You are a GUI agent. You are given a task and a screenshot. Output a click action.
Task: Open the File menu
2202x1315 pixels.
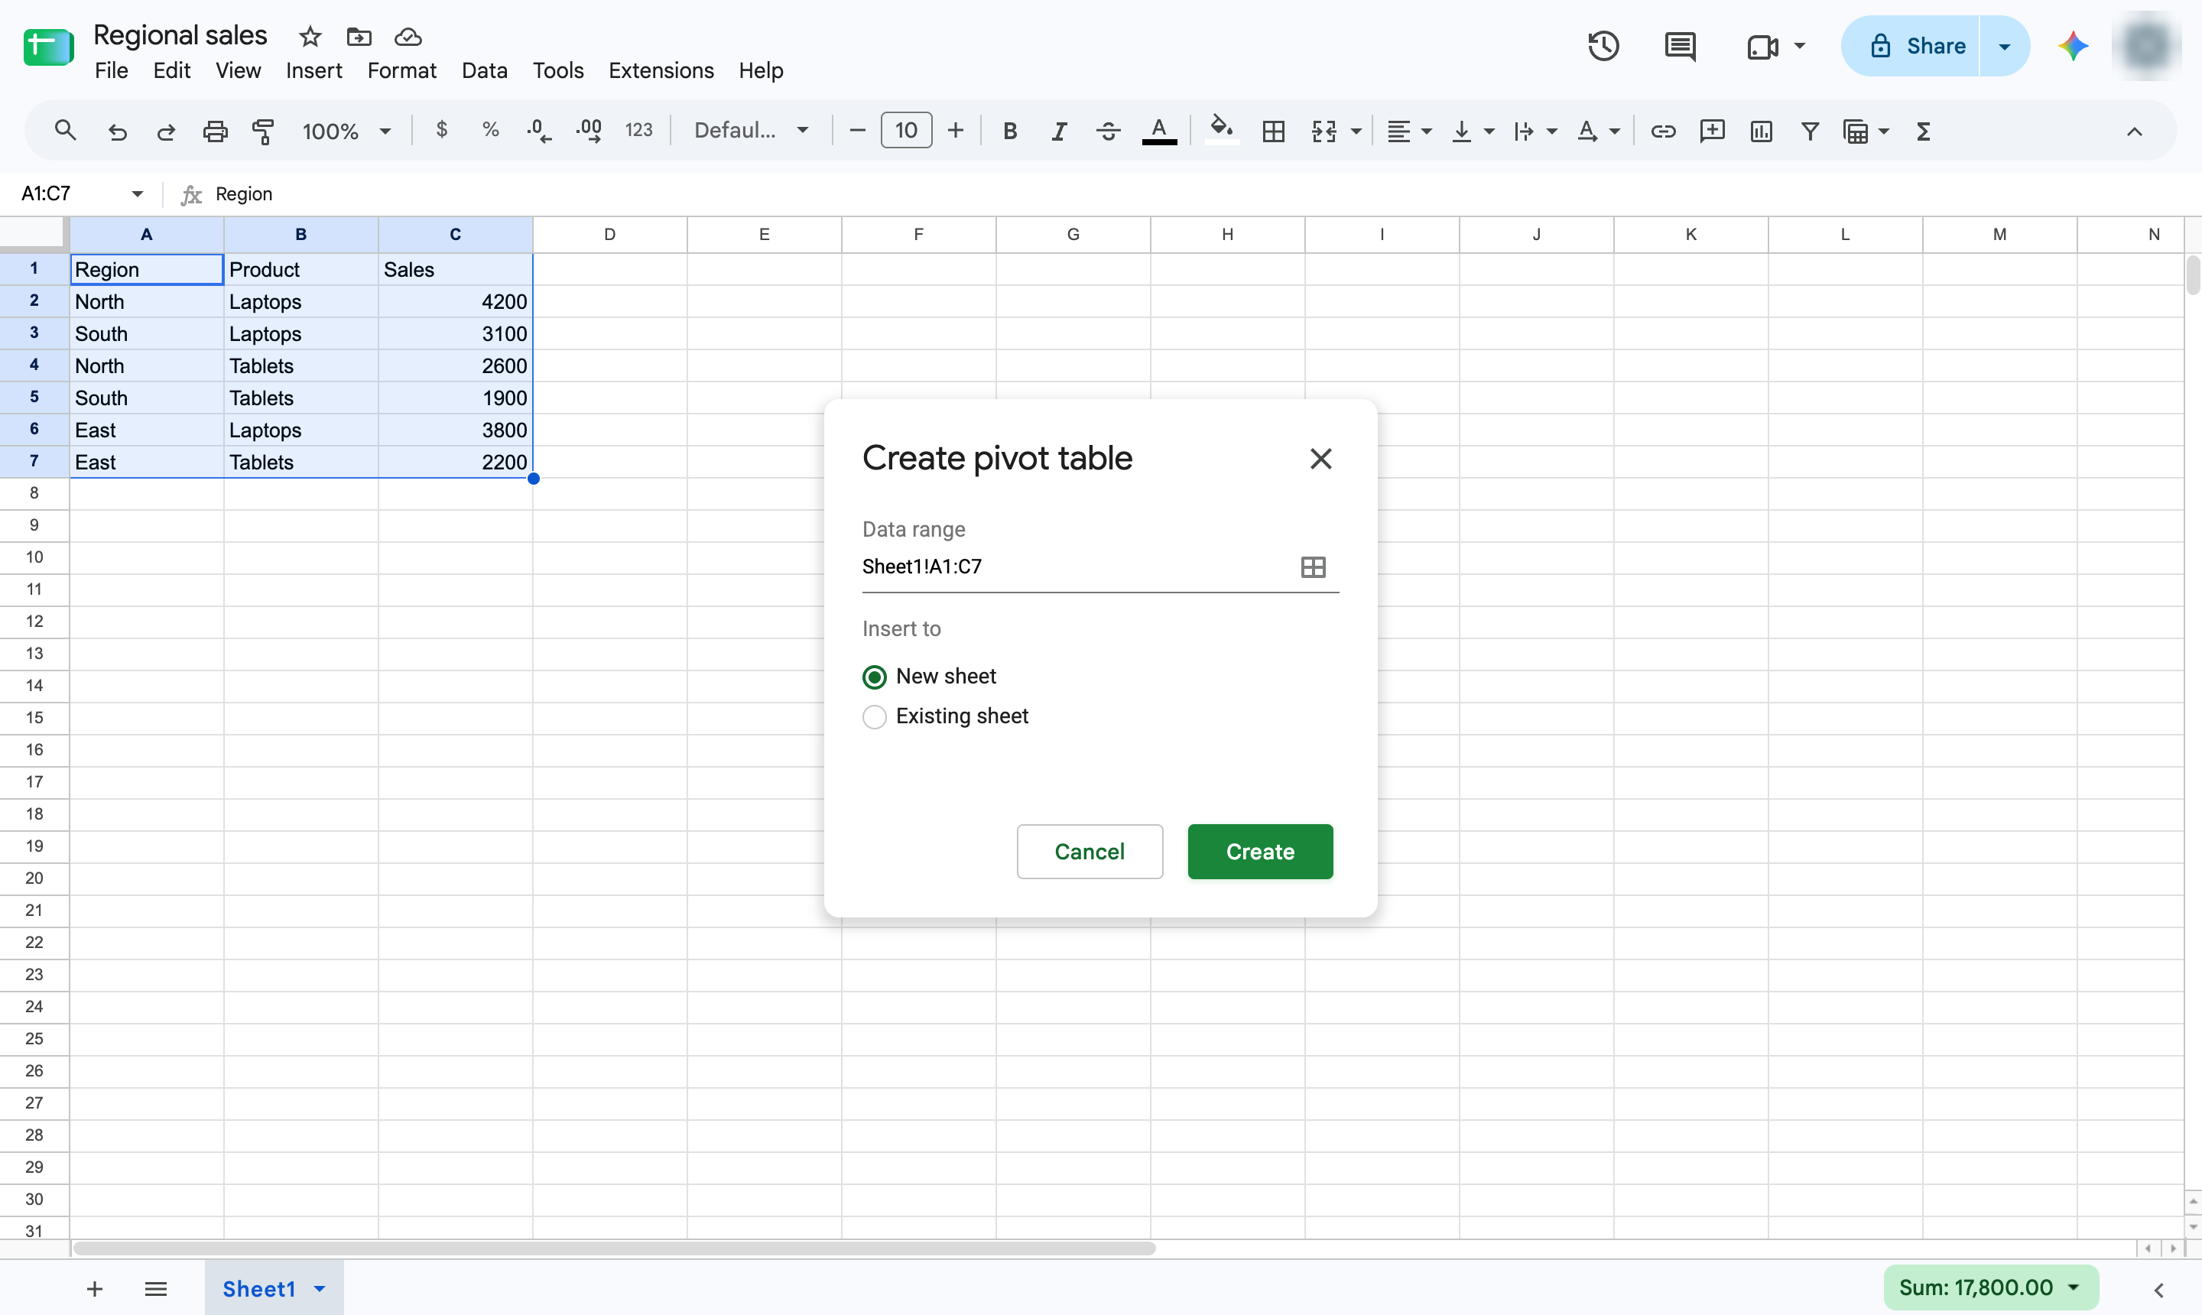coord(112,71)
